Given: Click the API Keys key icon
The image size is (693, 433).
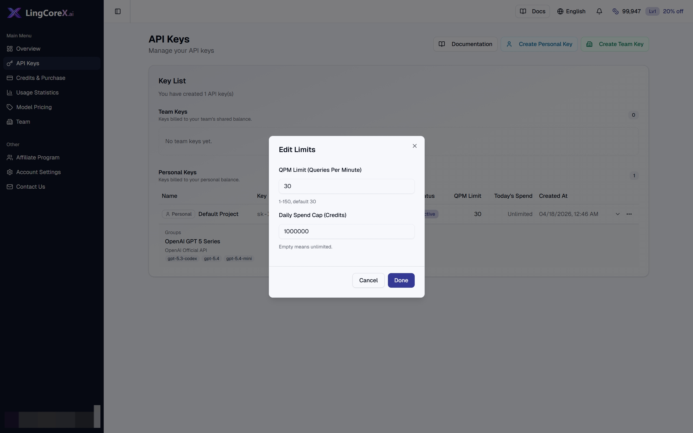Looking at the screenshot, I should tap(10, 63).
